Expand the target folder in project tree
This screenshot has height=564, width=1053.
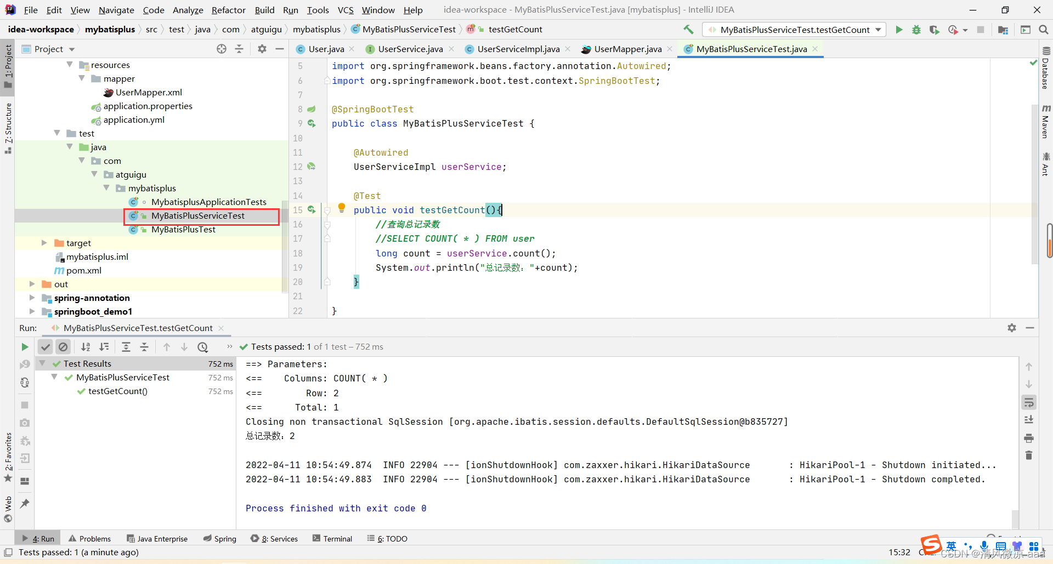44,243
